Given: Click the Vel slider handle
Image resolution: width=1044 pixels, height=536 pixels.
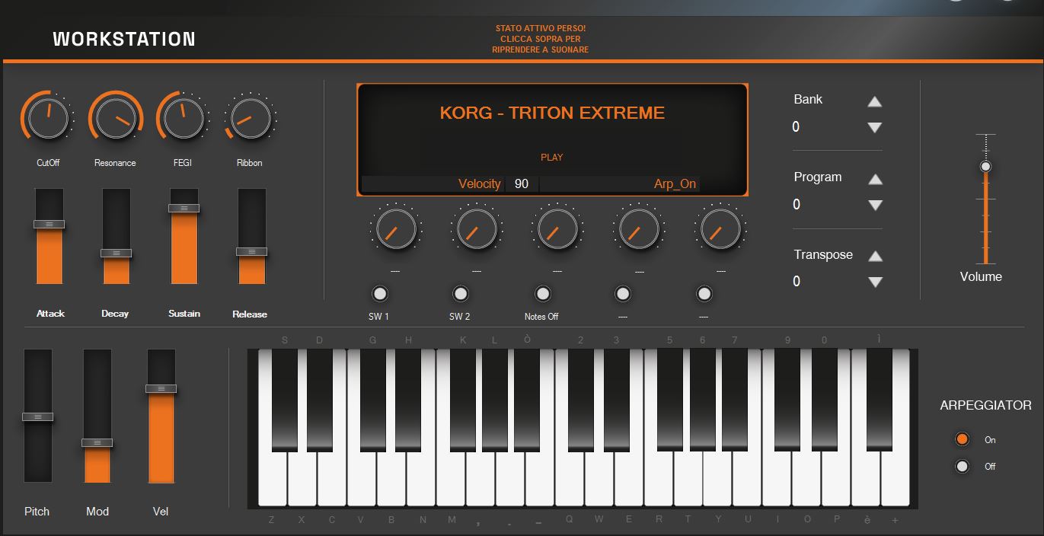Looking at the screenshot, I should coord(161,388).
